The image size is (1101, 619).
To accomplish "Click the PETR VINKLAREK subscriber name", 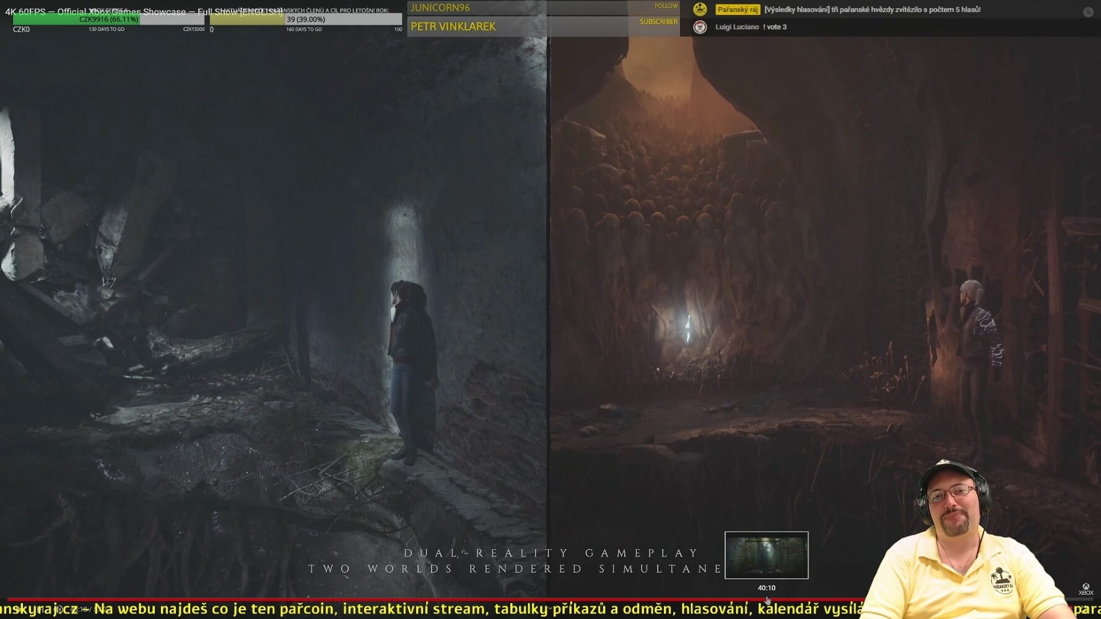I will point(453,27).
